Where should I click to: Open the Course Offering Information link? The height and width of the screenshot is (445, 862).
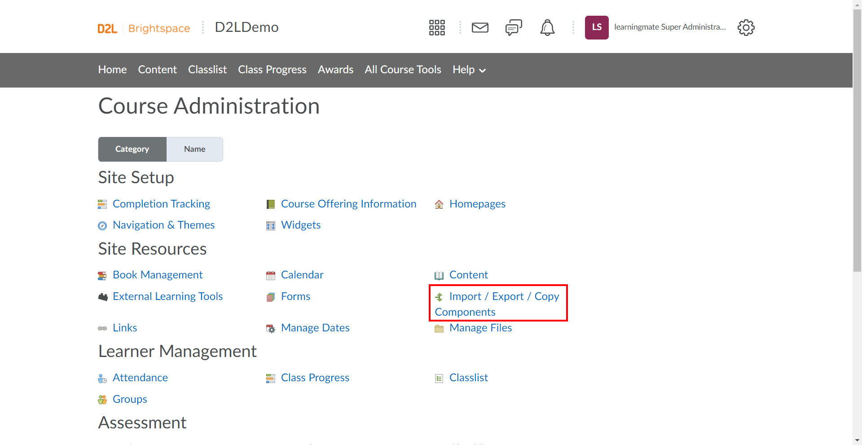pos(348,204)
